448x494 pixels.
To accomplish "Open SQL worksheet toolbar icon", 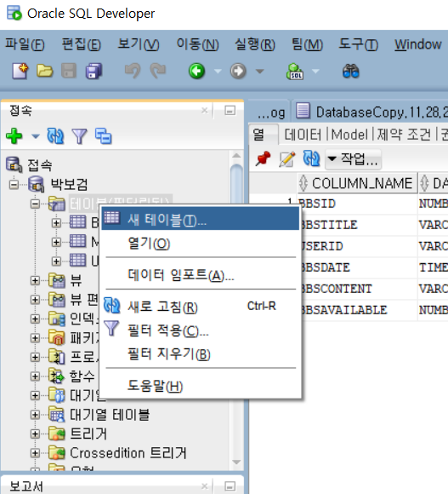I will (295, 72).
